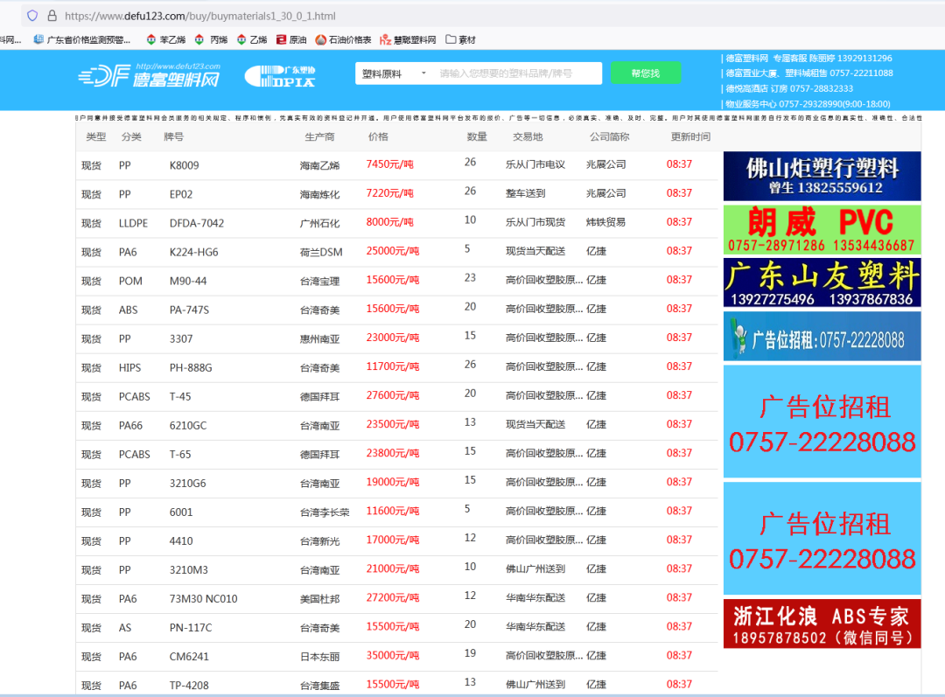The image size is (945, 697).
Task: Open the 乙烯 bookmark
Action: [x=252, y=39]
